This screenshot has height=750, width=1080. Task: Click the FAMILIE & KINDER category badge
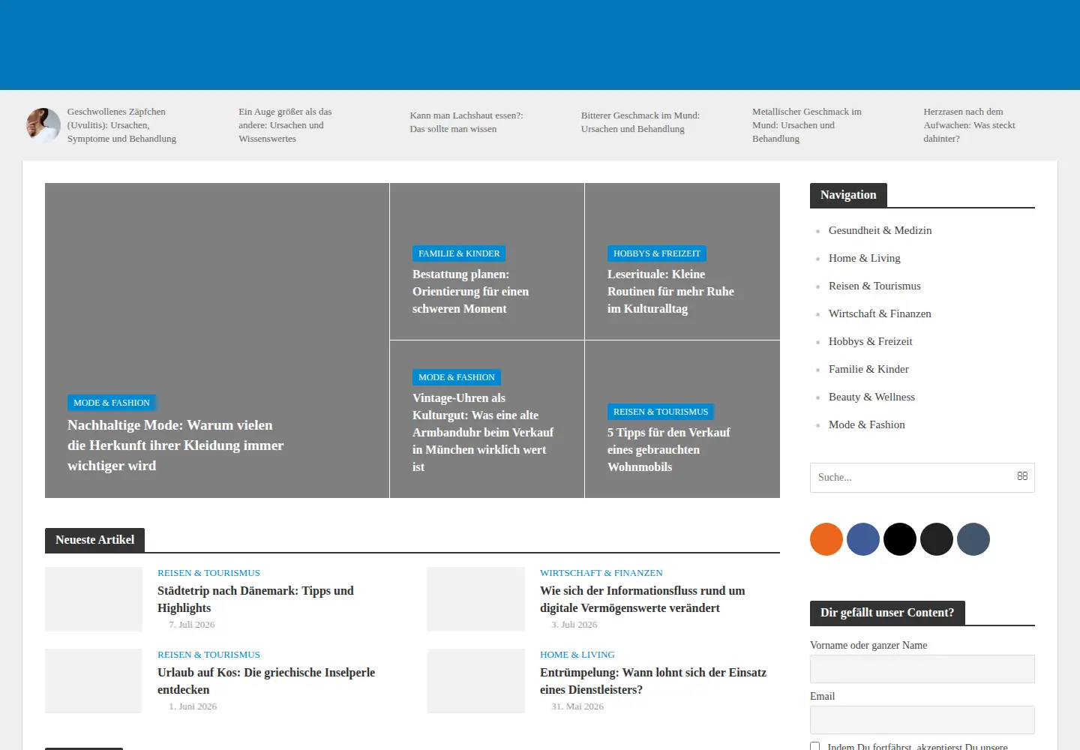coord(459,253)
